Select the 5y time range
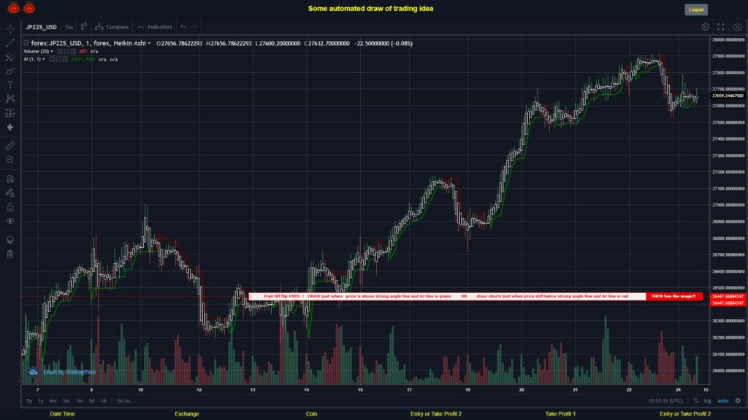 point(29,401)
